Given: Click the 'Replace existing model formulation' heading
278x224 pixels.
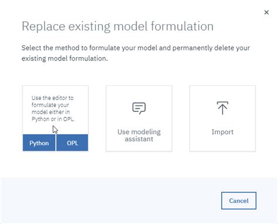Looking at the screenshot, I should coord(118,26).
